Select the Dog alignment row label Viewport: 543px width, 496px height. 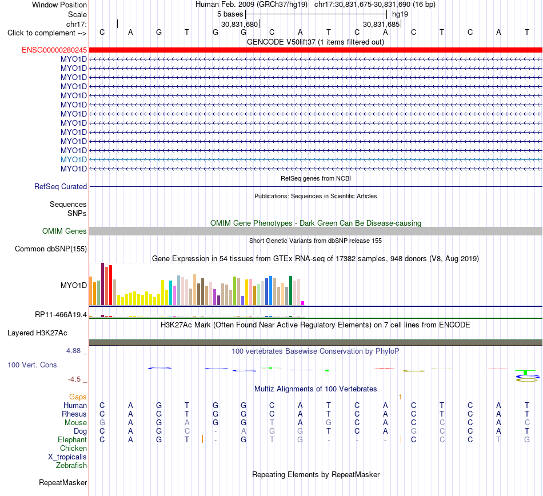pos(80,431)
